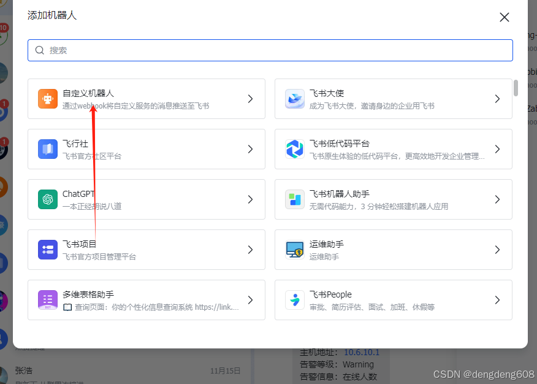Open 飞书机器人助手 via its chevron

pos(497,200)
